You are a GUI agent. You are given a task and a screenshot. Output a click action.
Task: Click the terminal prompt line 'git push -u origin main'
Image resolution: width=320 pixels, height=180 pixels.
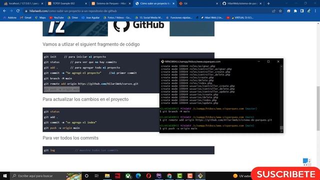pyautogui.click(x=178, y=128)
